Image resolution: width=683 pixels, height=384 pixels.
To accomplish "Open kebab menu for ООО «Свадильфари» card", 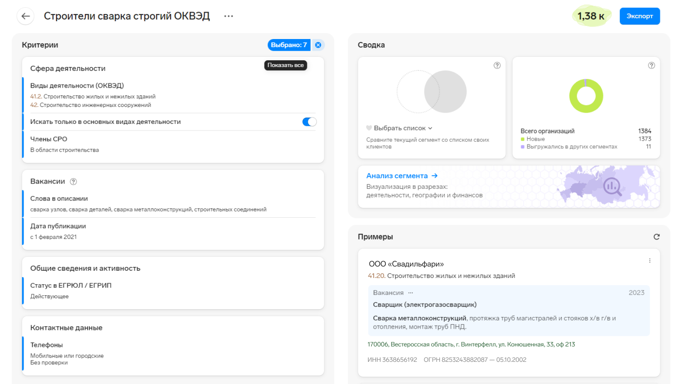I will tap(650, 261).
